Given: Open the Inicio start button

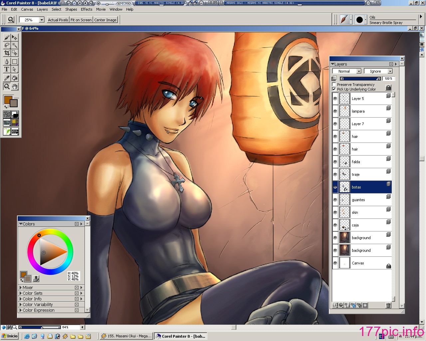Looking at the screenshot, I should (x=10, y=336).
